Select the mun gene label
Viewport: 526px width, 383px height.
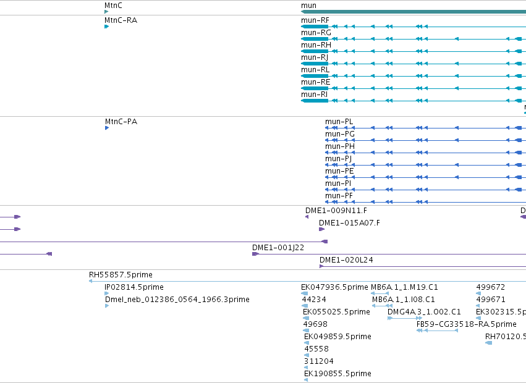pos(308,6)
